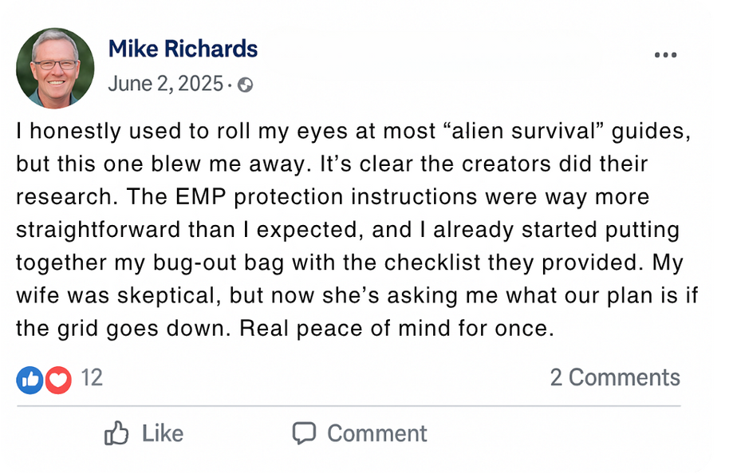Open the Mike Richards profile name link
The height and width of the screenshot is (474, 729).
[183, 49]
